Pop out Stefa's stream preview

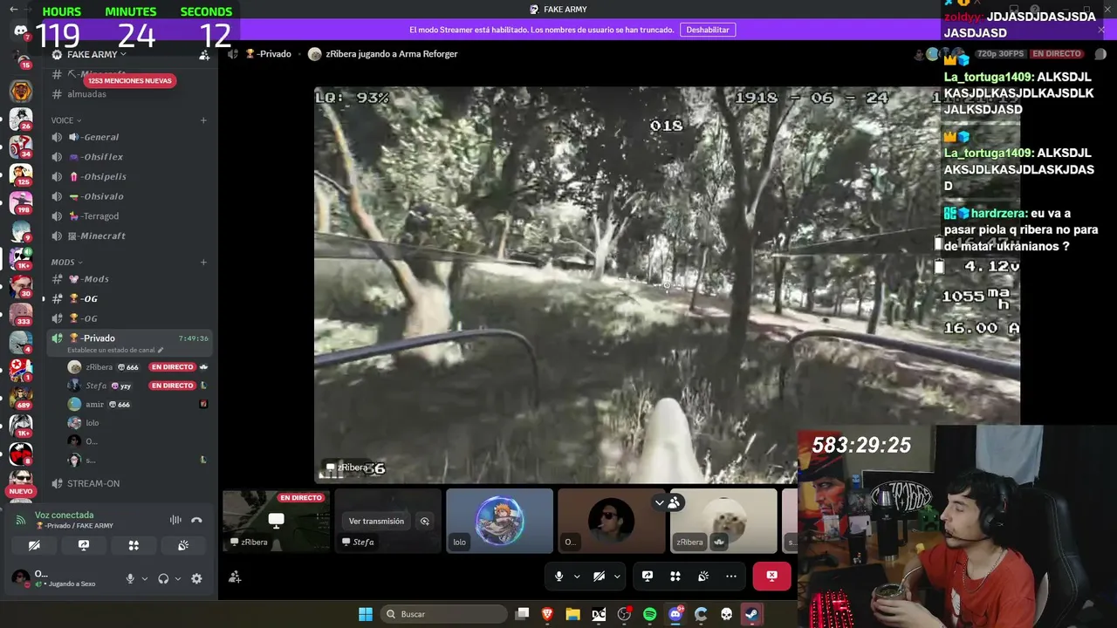425,521
